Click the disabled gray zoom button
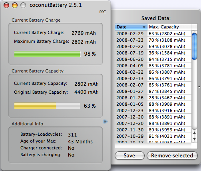 click(x=23, y=5)
